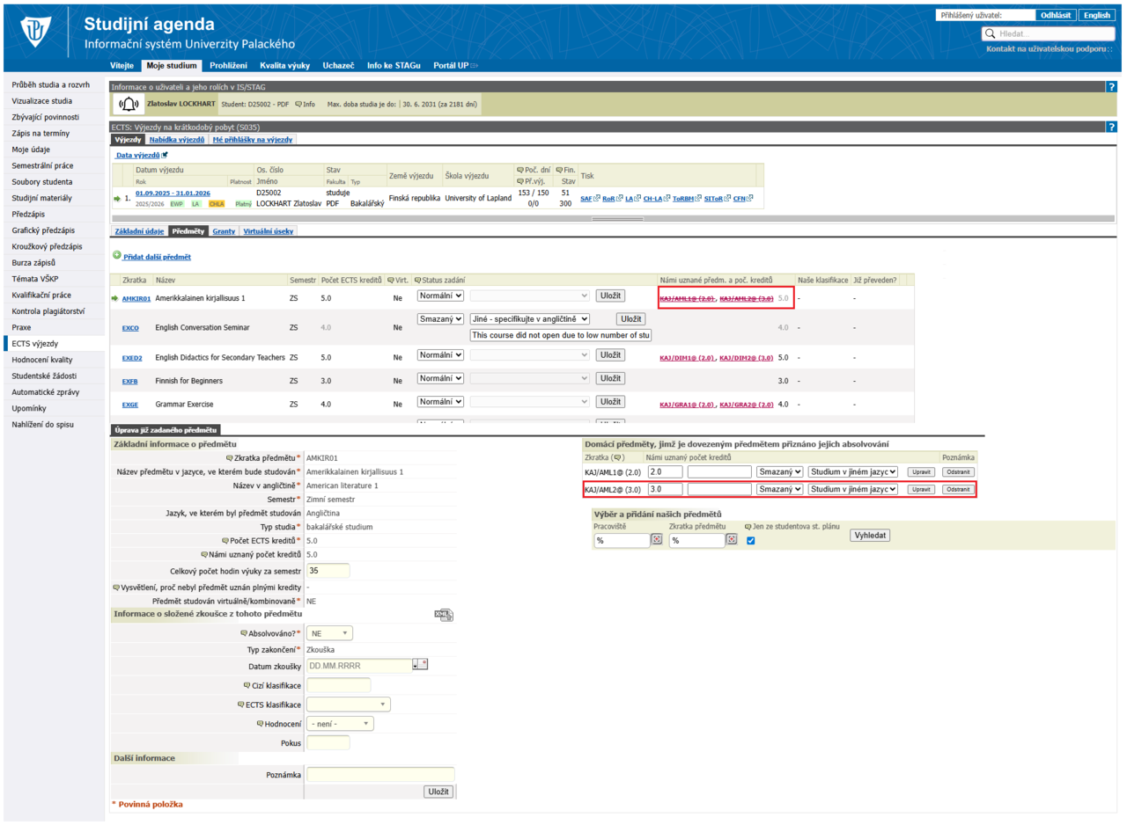Click the green plus icon to add subject
Image resolution: width=1127 pixels, height=825 pixels.
click(x=116, y=256)
